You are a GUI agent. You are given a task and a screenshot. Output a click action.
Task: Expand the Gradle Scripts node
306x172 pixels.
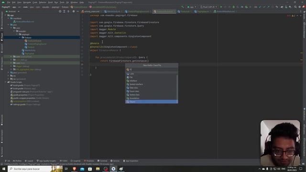pyautogui.click(x=5, y=82)
